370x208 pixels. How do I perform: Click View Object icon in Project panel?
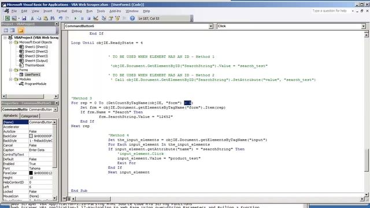tap(12, 31)
